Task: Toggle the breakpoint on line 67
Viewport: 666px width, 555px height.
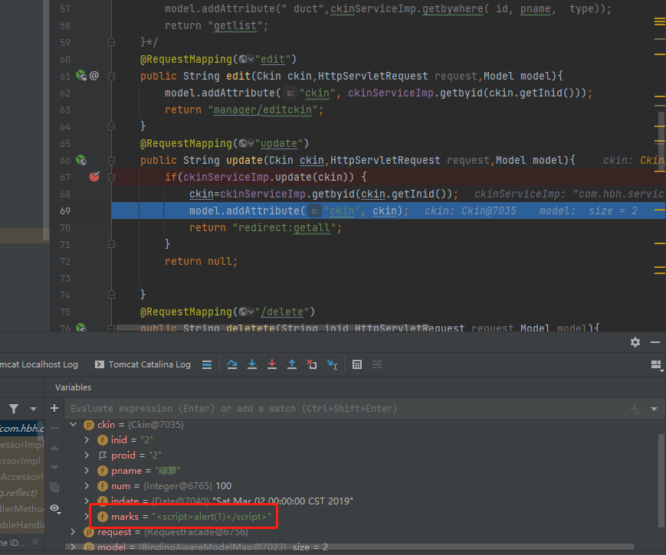Action: (94, 177)
